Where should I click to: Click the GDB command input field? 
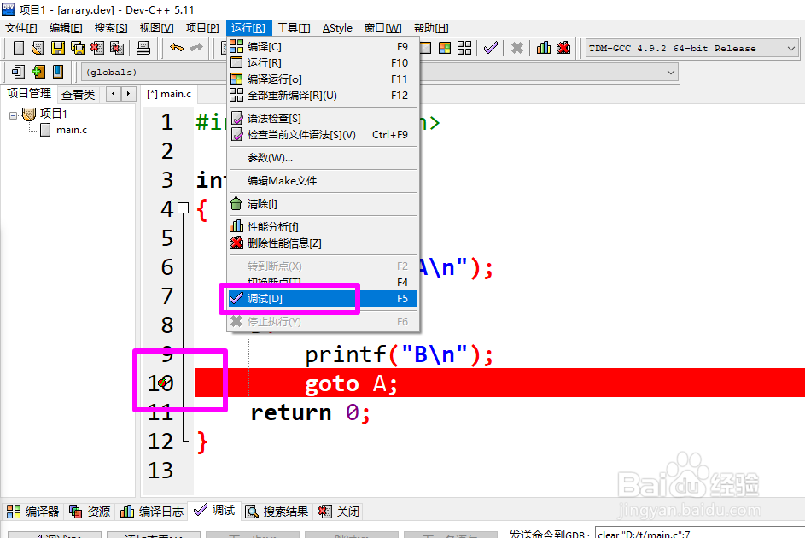(x=700, y=533)
